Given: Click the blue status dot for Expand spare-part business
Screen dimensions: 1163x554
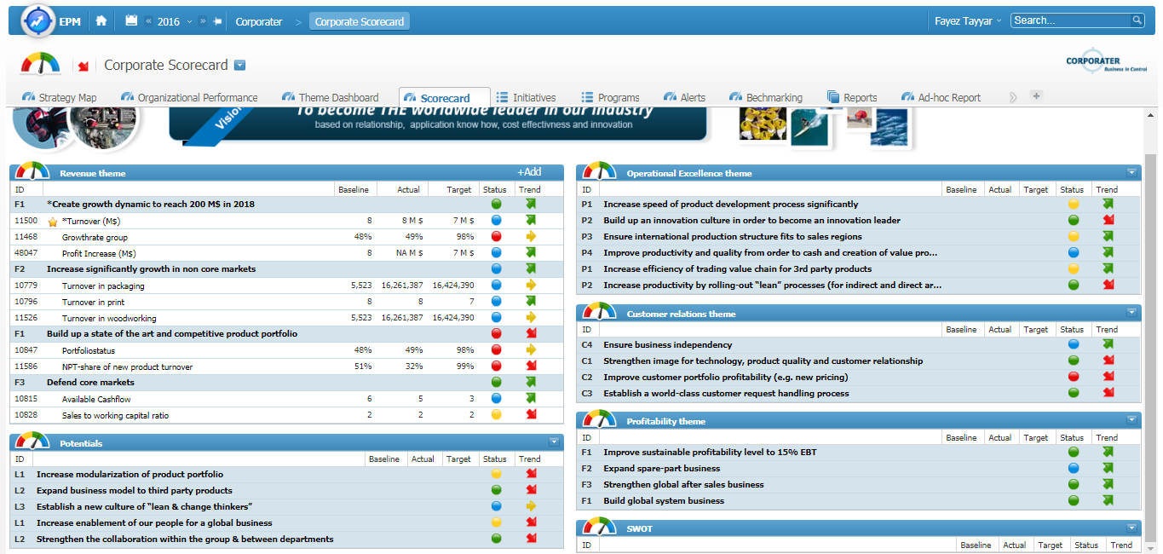Looking at the screenshot, I should point(1074,469).
